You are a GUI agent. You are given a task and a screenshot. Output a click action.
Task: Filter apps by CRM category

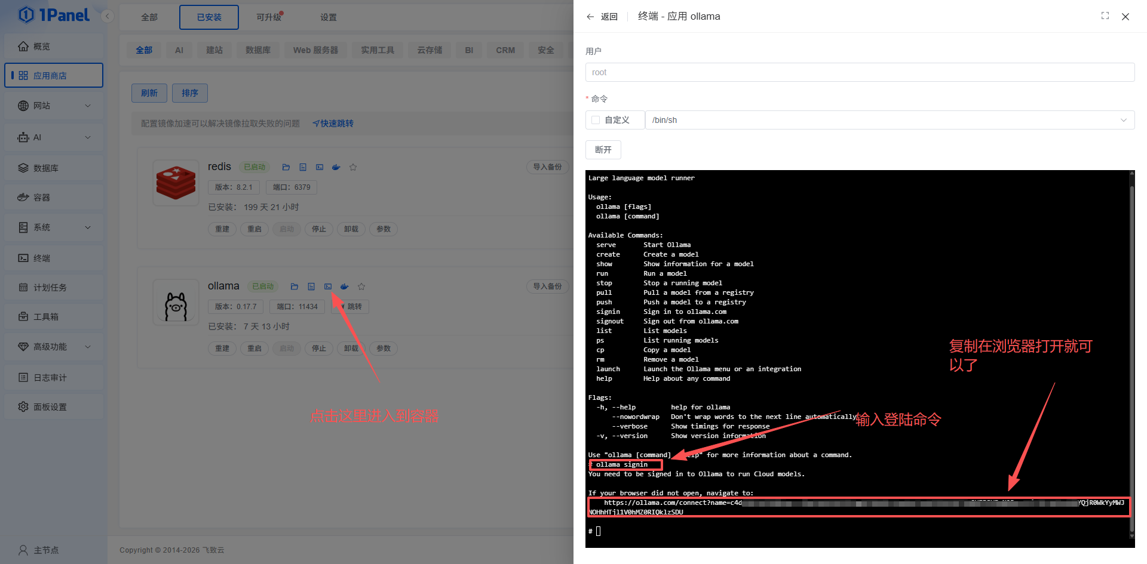pyautogui.click(x=505, y=50)
